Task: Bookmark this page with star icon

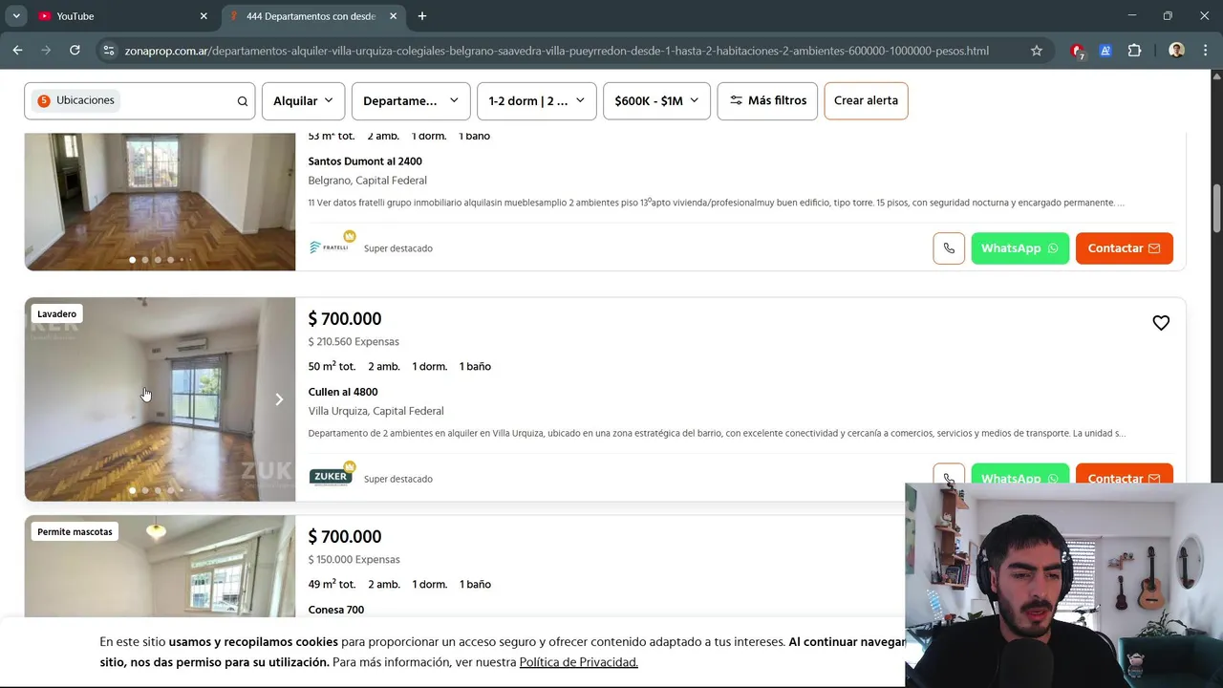Action: coord(1037,51)
